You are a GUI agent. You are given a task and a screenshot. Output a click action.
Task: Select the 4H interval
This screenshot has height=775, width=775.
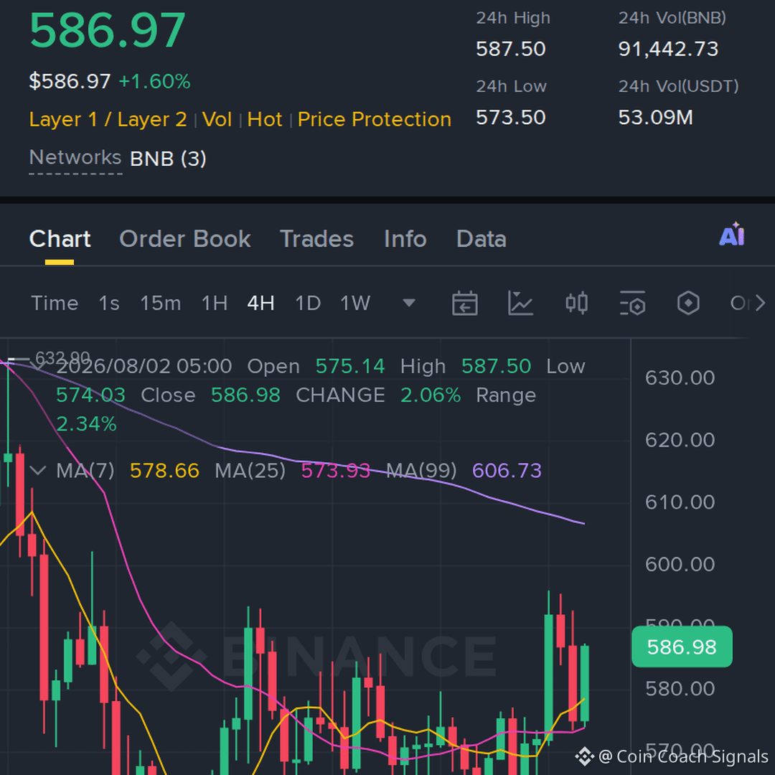[x=261, y=303]
